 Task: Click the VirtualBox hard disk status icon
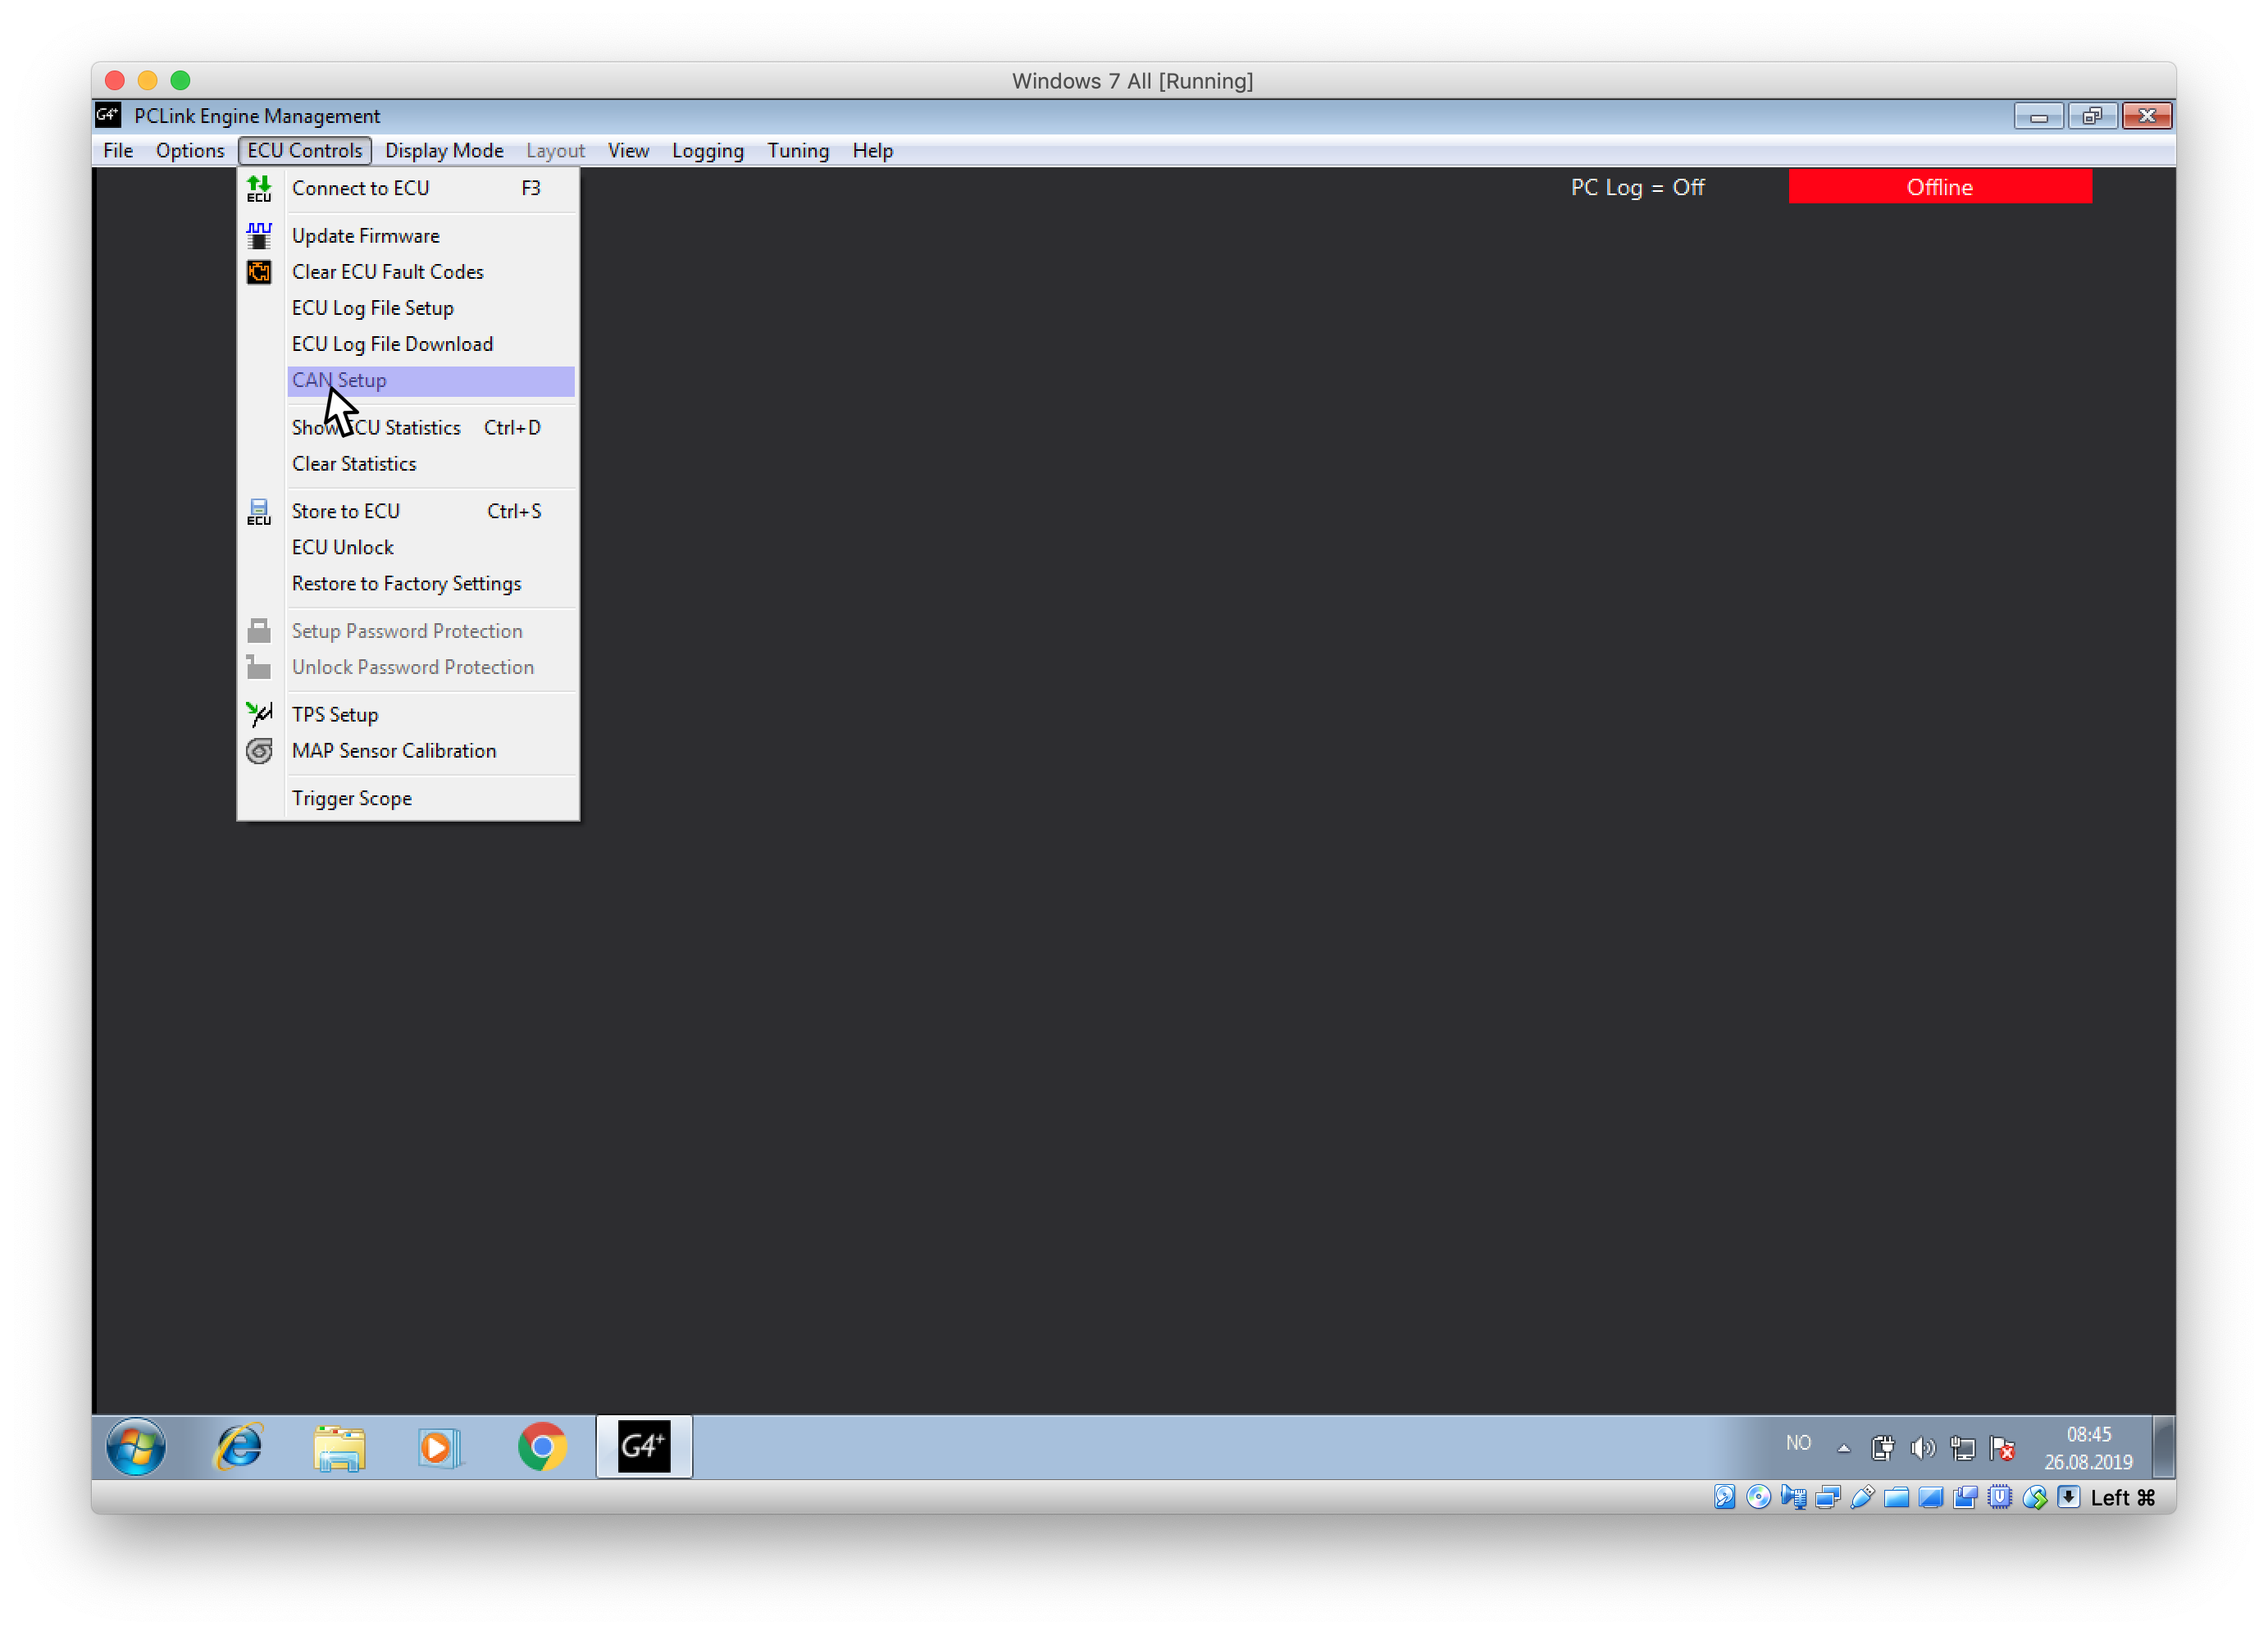[x=1724, y=1497]
